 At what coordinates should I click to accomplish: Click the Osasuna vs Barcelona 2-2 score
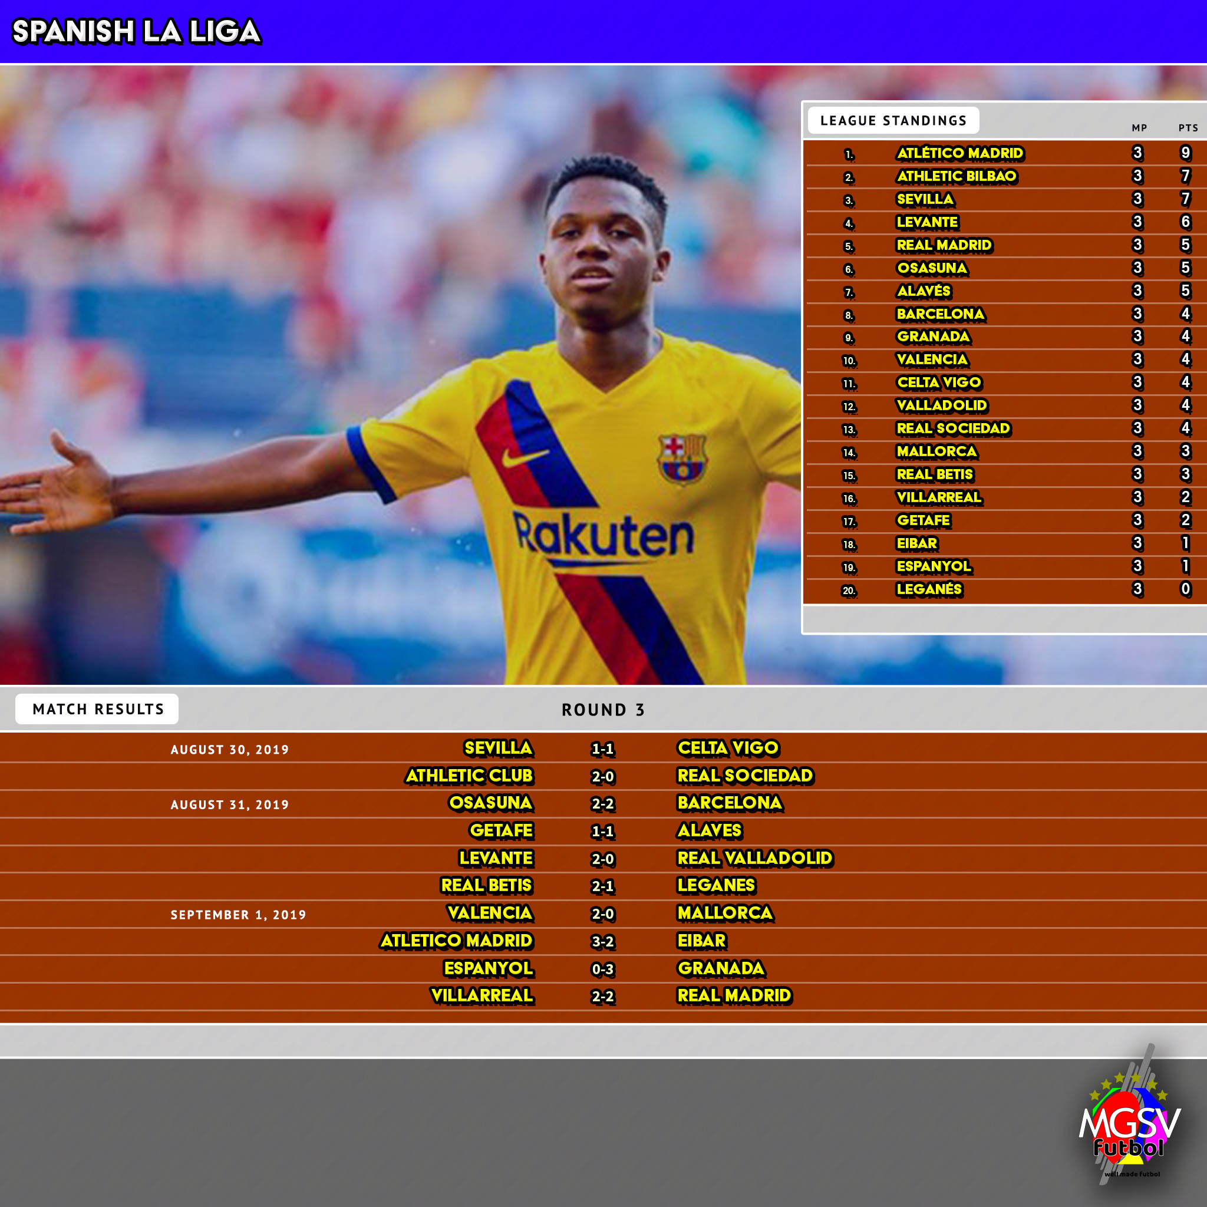[x=603, y=804]
